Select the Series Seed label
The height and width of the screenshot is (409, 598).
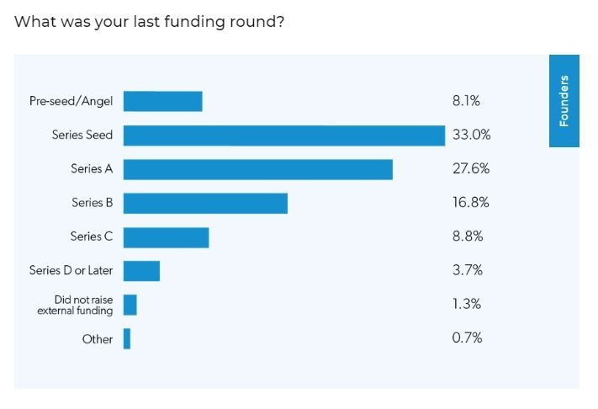82,135
